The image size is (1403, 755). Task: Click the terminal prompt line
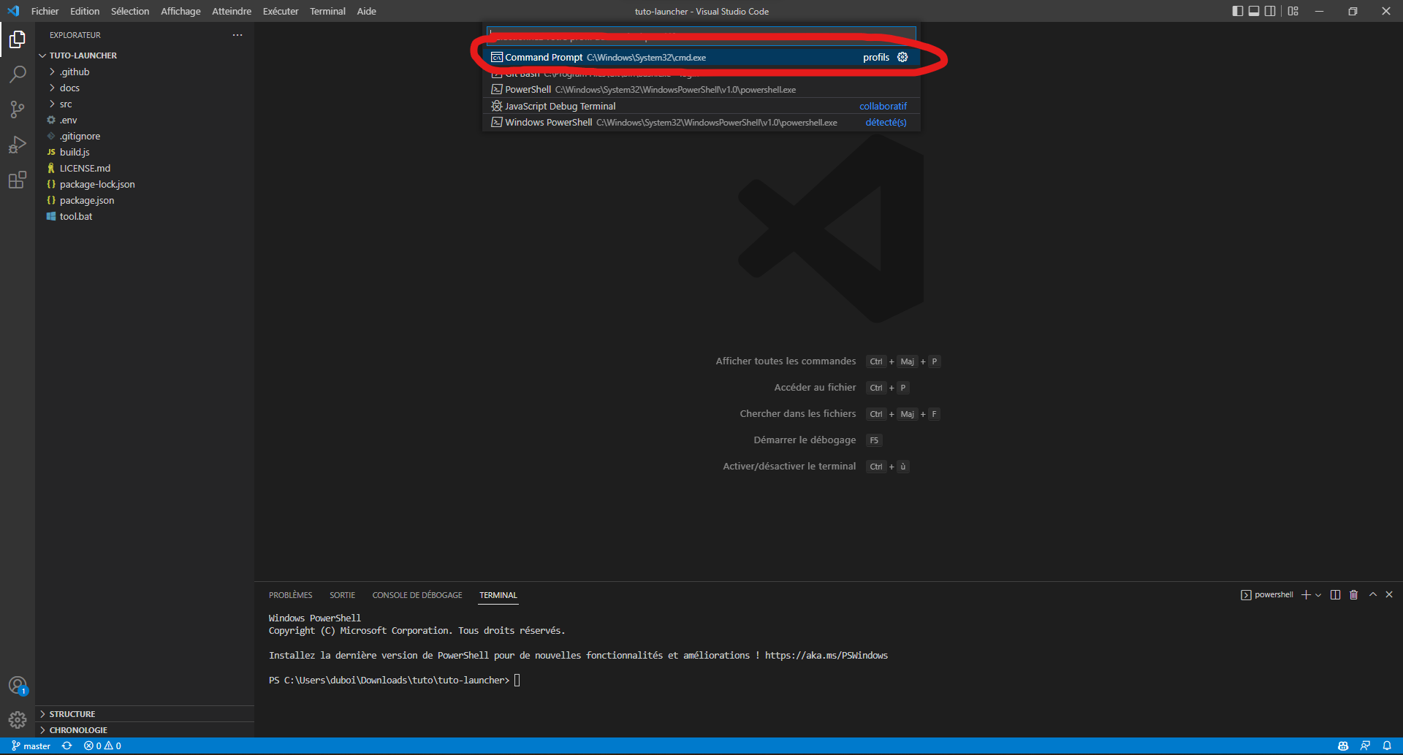(x=395, y=681)
